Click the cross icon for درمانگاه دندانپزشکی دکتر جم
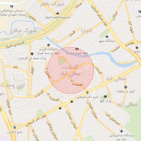 point(121,131)
